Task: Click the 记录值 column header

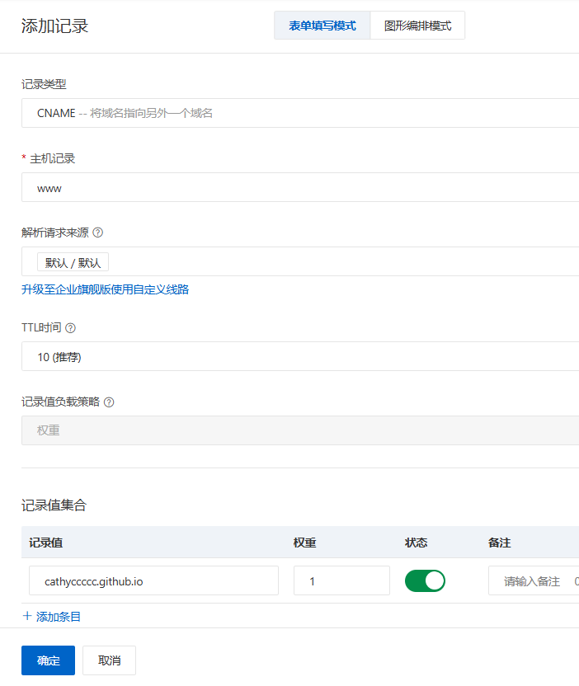Action: point(46,543)
